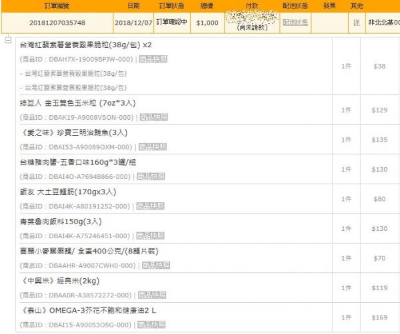Open 商品快照 for 綠巨人 玉米粒 item
The height and width of the screenshot is (334, 400).
[x=154, y=117]
